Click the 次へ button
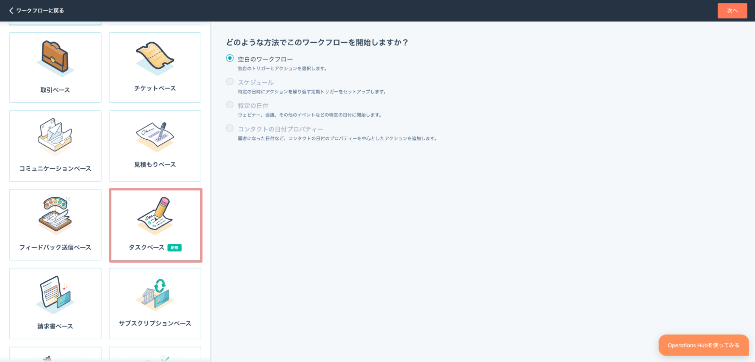 [732, 11]
